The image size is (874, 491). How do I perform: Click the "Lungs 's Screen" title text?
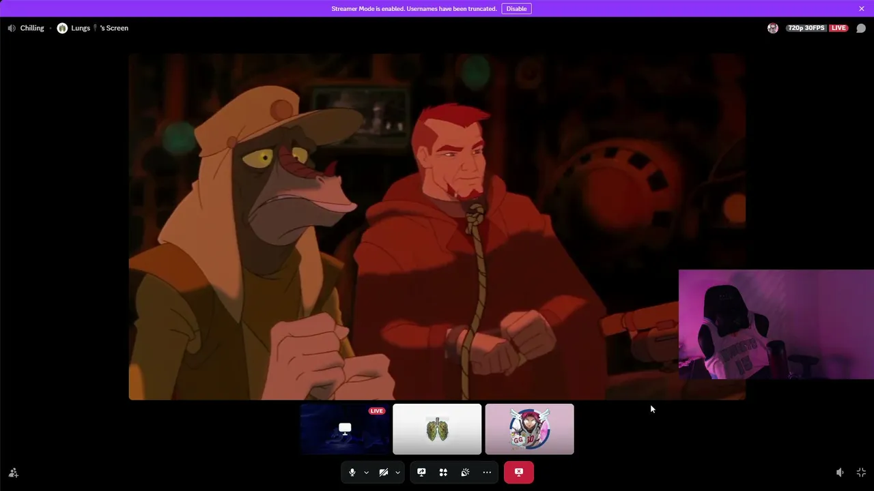[x=100, y=28]
